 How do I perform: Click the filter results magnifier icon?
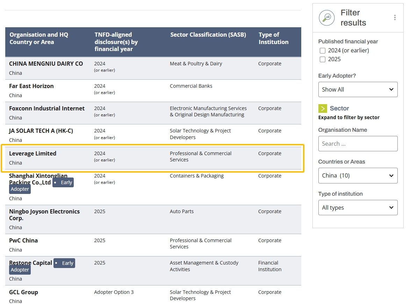coord(327,17)
